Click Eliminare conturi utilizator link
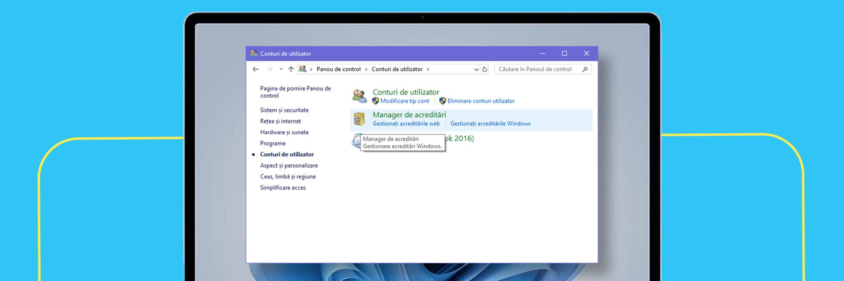This screenshot has height=281, width=844. coord(481,101)
